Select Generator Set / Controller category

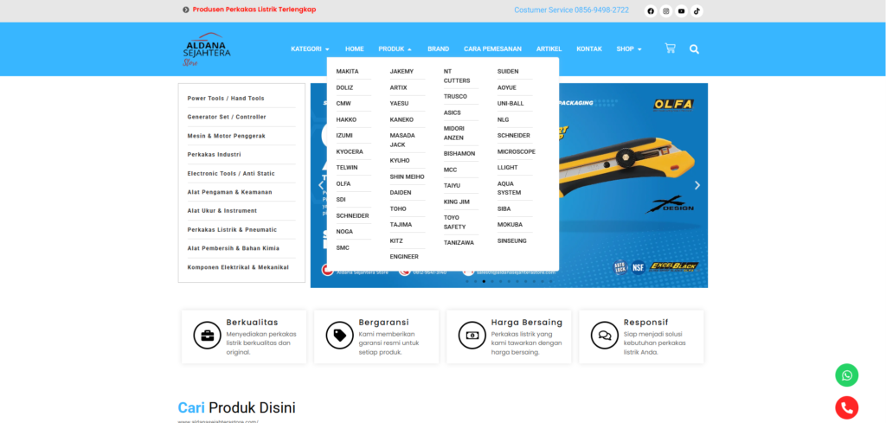pyautogui.click(x=227, y=117)
